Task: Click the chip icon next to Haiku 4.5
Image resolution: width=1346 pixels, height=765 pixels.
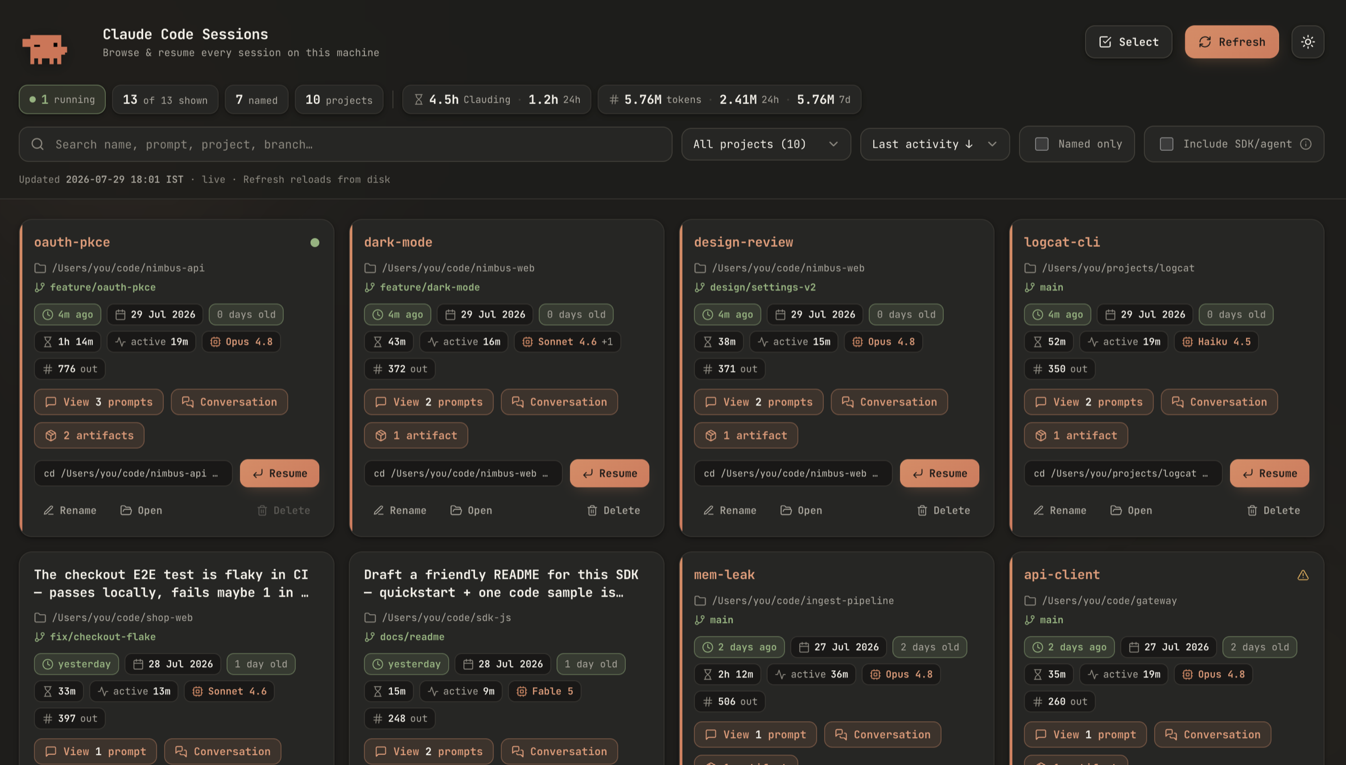Action: (x=1187, y=342)
